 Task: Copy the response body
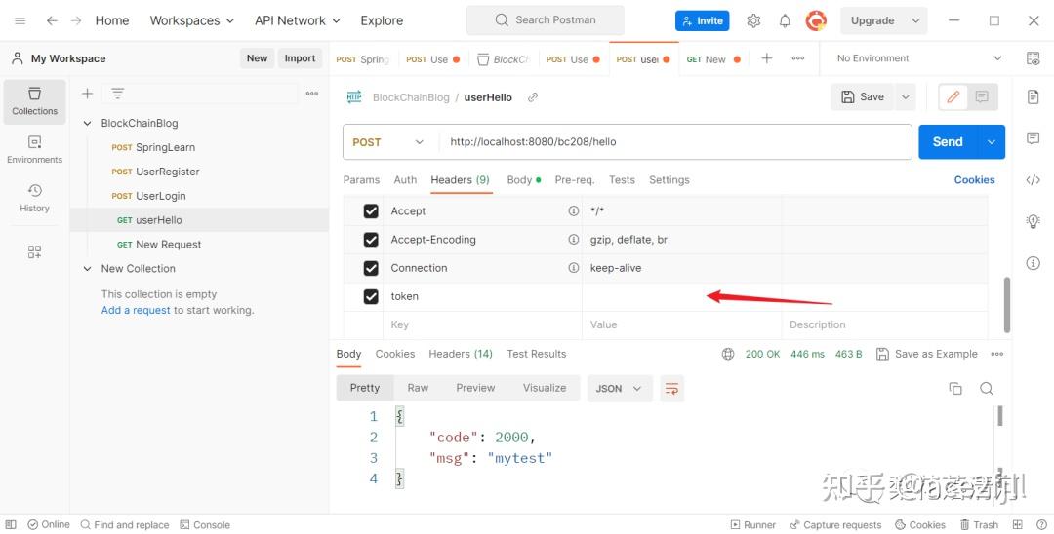[x=955, y=389]
